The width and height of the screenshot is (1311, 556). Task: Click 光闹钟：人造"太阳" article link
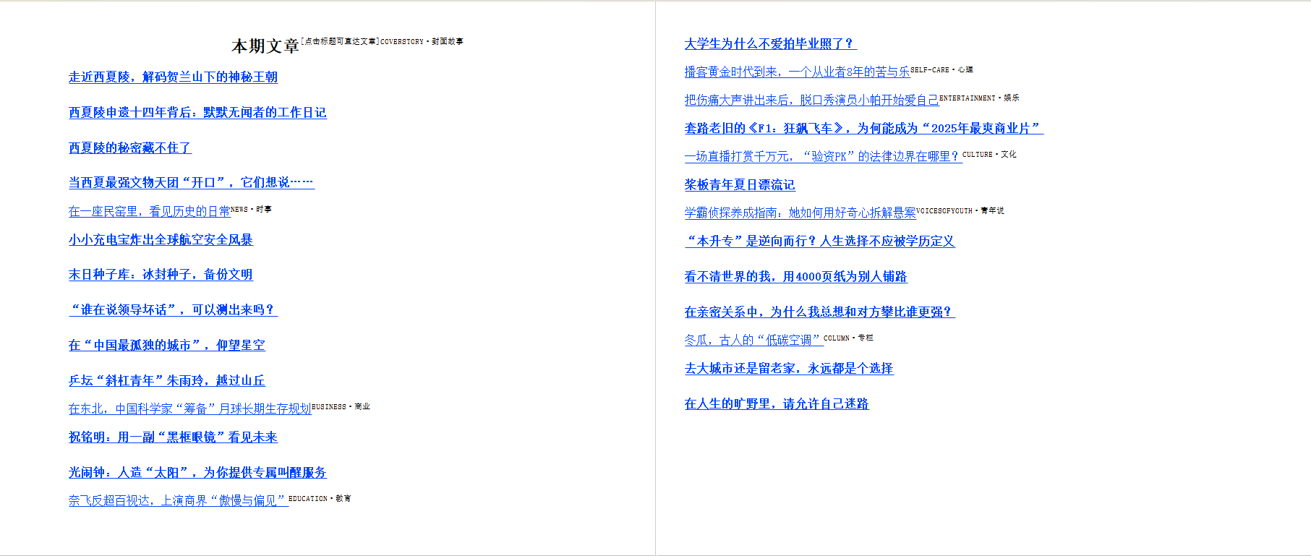(x=197, y=473)
